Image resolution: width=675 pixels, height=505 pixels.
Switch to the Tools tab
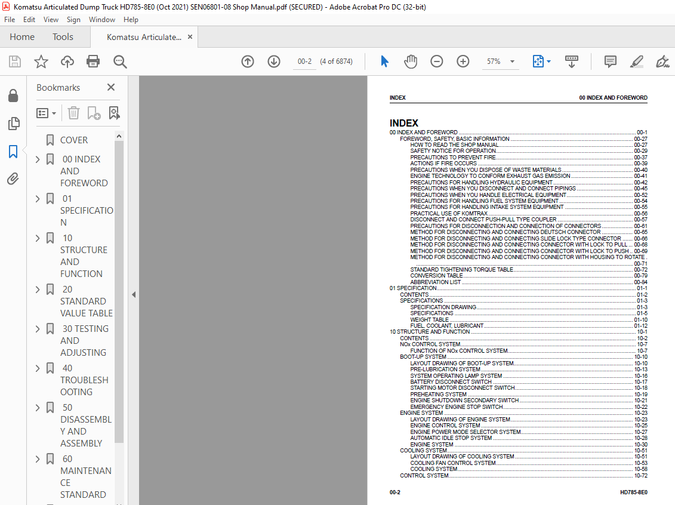(63, 37)
